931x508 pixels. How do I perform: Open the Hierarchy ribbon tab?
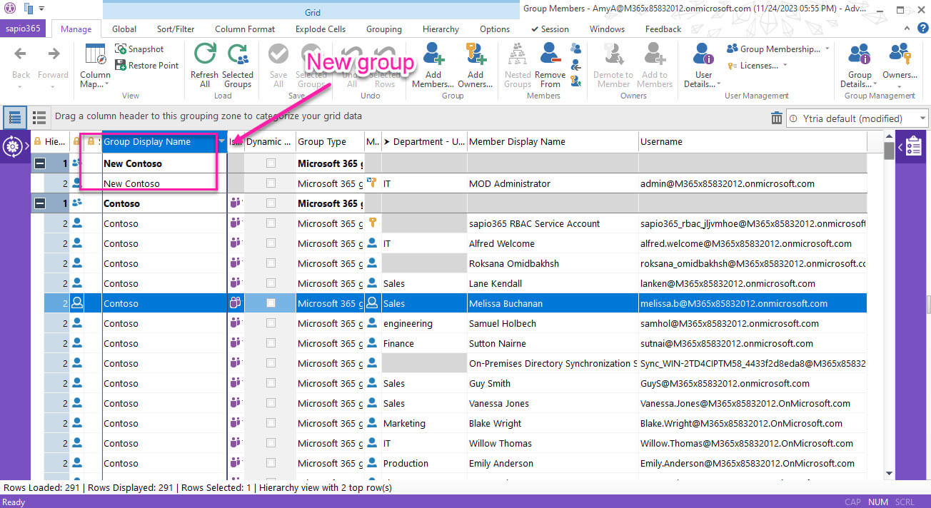pyautogui.click(x=441, y=29)
